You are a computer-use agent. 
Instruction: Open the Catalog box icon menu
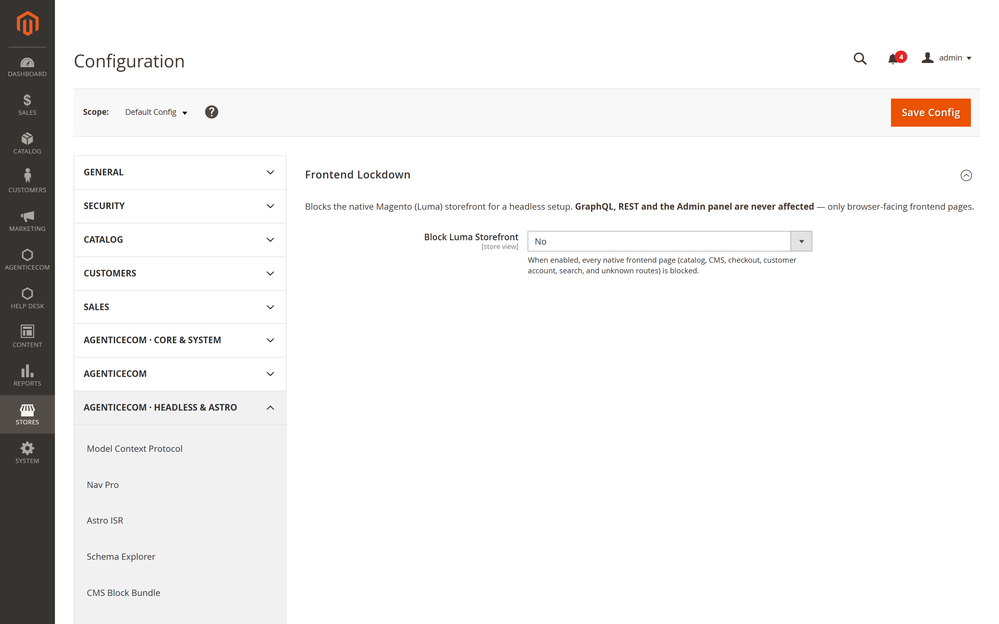pyautogui.click(x=27, y=143)
